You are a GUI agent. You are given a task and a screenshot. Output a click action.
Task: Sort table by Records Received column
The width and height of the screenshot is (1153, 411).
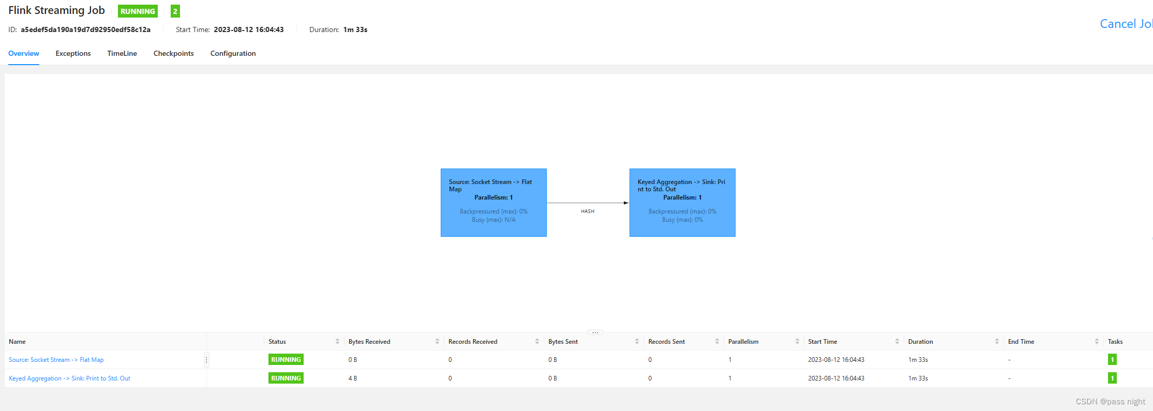(537, 341)
